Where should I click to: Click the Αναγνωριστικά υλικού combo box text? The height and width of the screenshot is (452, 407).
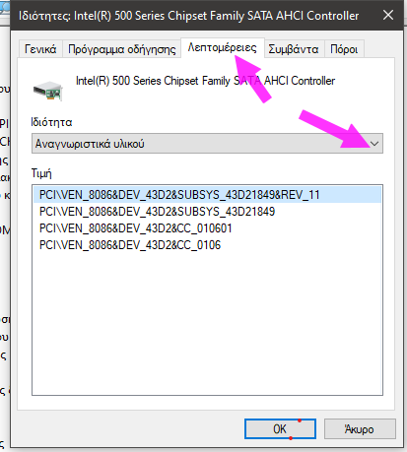click(x=90, y=144)
